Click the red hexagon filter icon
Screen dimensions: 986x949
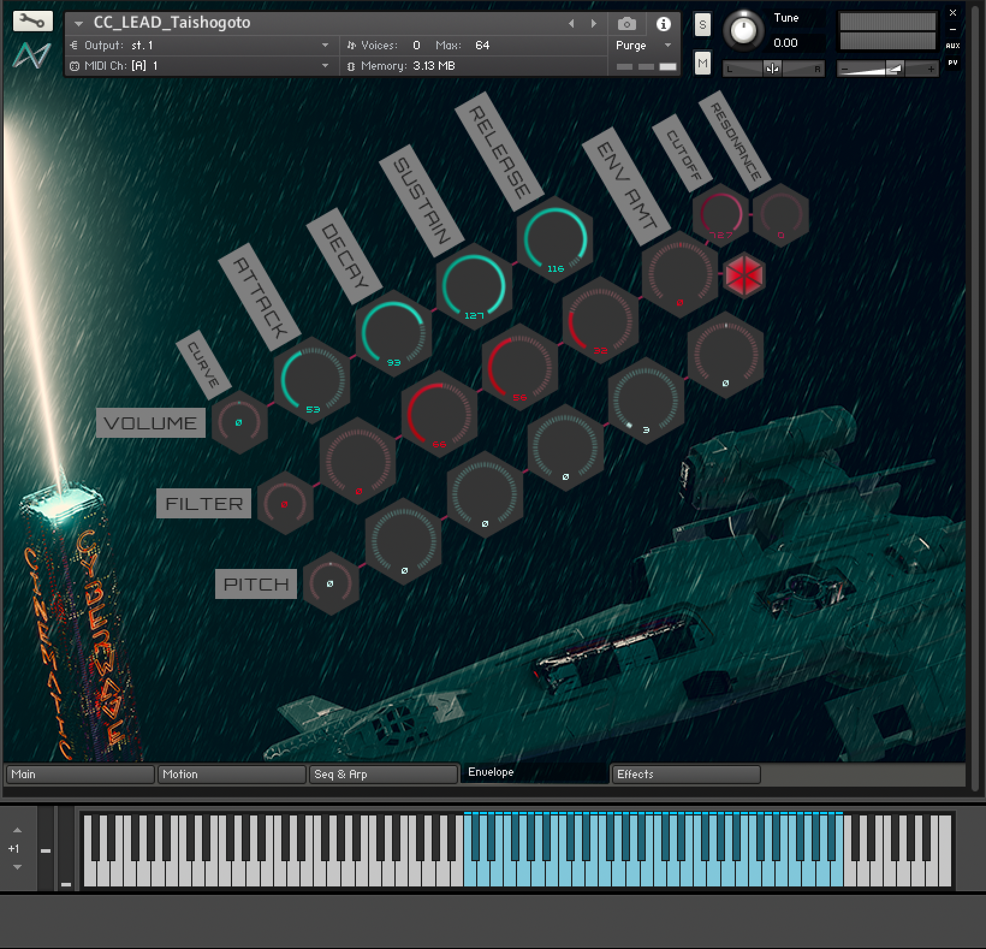tap(744, 275)
